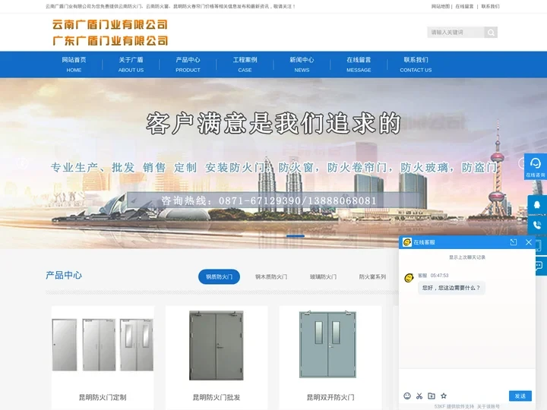This screenshot has height=410, width=547.
Task: Open 工程案例 CASE menu
Action: (245, 65)
